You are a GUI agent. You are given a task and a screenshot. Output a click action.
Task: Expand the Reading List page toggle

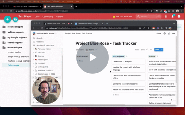[33, 60]
